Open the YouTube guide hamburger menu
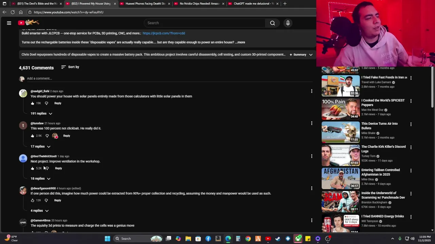This screenshot has width=435, height=244. click(9, 23)
